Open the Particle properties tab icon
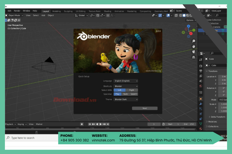 click(x=201, y=109)
